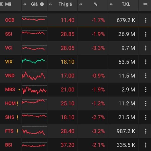Screen dimensions: 151x151
Task: Open the VCI stock symbol
Action: coord(9,48)
